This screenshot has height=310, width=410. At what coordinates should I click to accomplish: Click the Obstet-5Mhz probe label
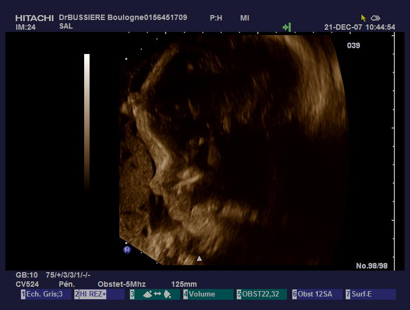tap(121, 284)
